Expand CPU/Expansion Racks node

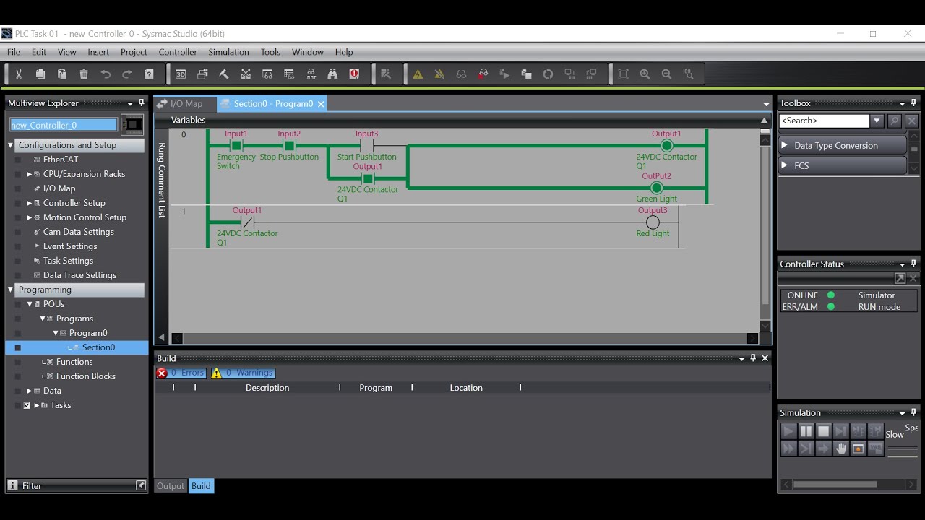click(x=30, y=174)
